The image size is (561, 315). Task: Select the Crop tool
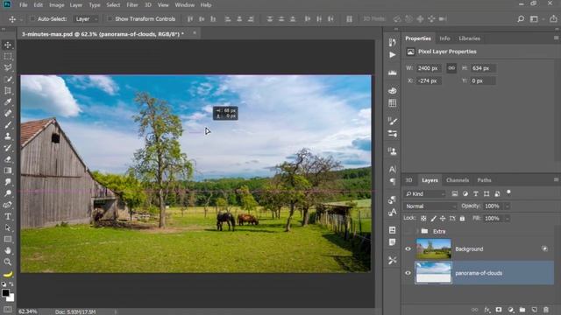8,91
